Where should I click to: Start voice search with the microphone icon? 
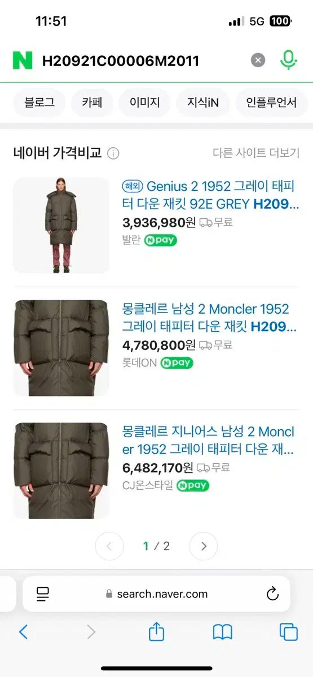(x=288, y=60)
